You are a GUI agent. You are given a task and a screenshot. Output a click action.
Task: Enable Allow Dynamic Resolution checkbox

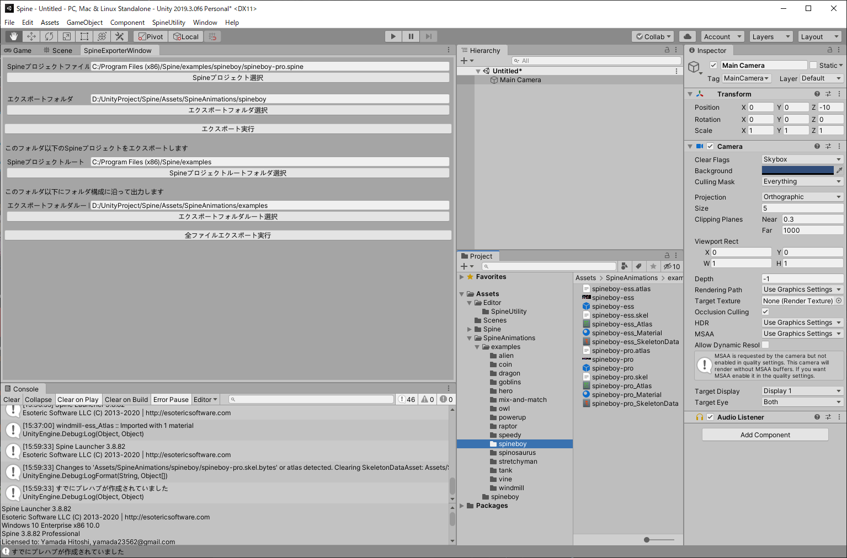tap(765, 345)
